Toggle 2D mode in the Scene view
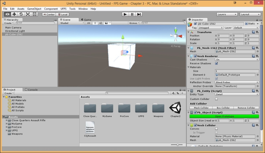The image size is (265, 153). coord(88,23)
